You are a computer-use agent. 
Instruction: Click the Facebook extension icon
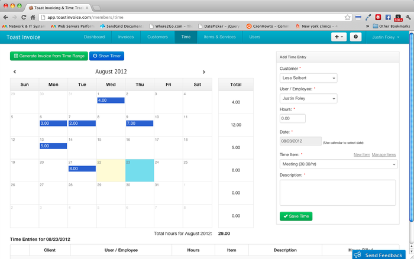tap(387, 17)
